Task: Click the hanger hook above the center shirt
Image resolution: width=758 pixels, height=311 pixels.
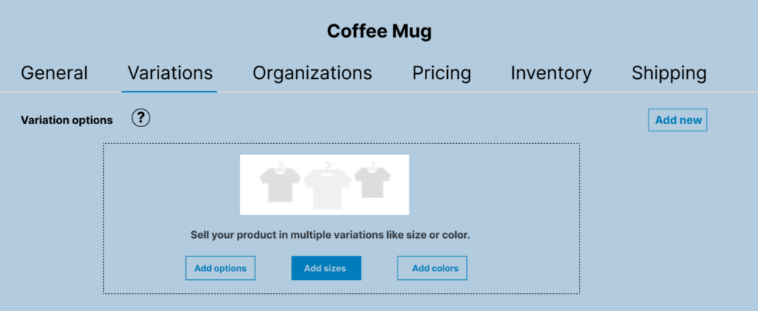Action: (x=326, y=164)
